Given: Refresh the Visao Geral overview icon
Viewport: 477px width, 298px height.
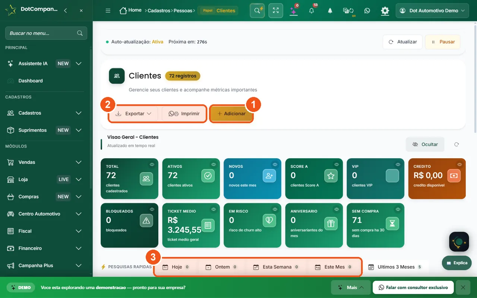Looking at the screenshot, I should click(457, 144).
